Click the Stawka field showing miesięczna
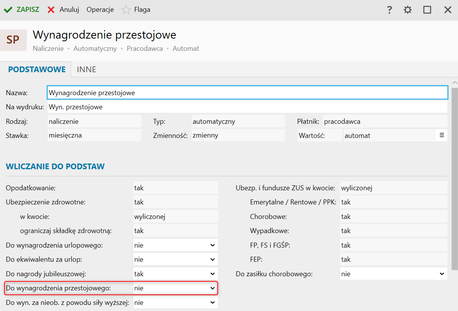 94,135
